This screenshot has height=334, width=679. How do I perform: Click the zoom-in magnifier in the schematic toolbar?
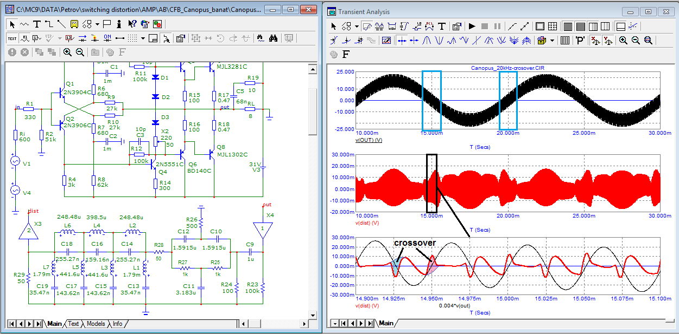67,52
